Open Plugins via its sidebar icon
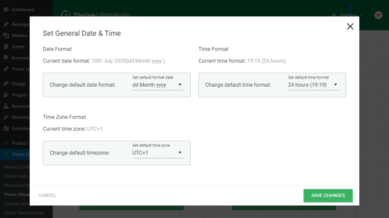This screenshot has width=389, height=218. click(6, 95)
